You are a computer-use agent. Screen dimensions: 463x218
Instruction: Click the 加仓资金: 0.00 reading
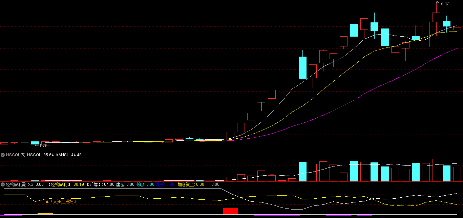tap(191, 184)
